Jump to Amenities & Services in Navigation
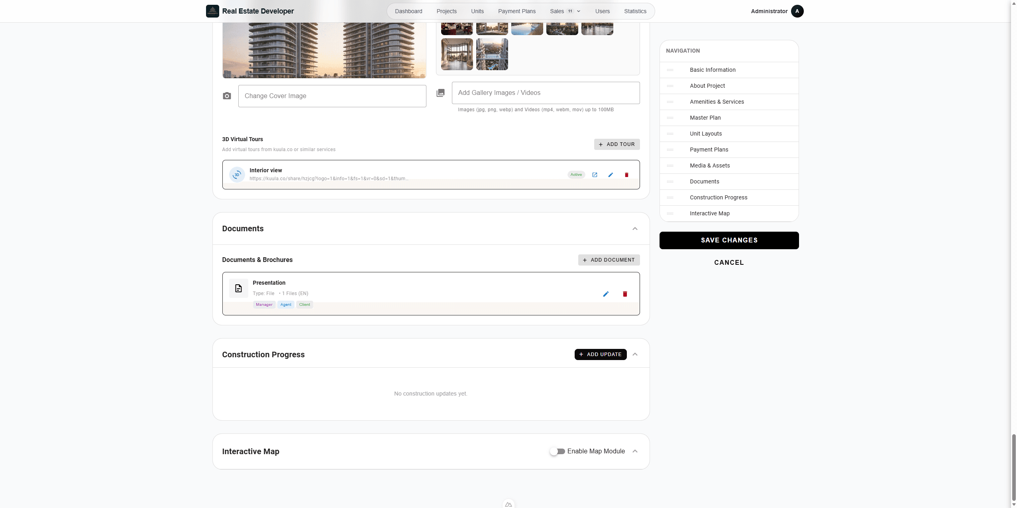This screenshot has width=1017, height=508. (729, 102)
